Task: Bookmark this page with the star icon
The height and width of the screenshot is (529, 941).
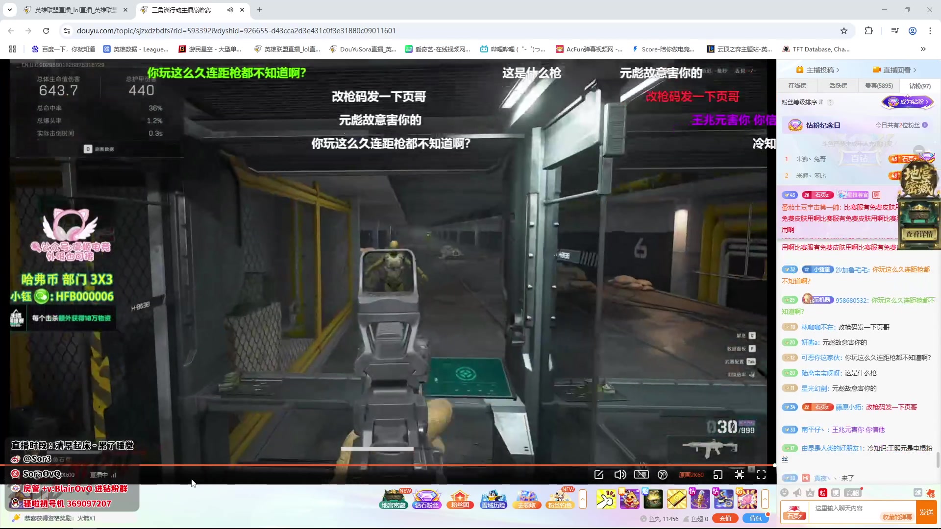Action: tap(844, 31)
